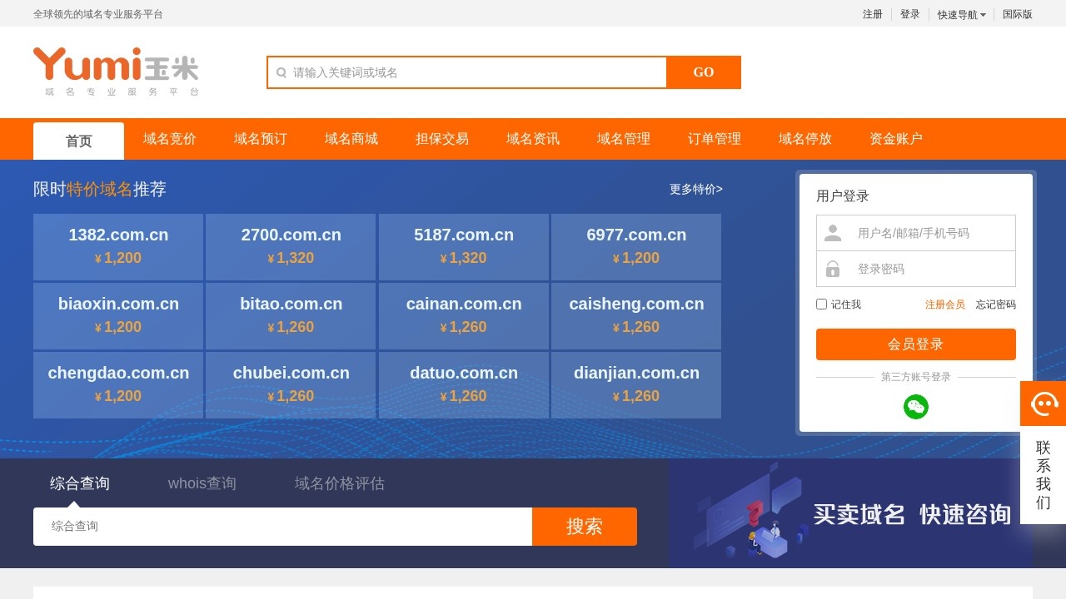Focus the 综合查询 search input
Image resolution: width=1066 pixels, height=599 pixels.
coord(282,527)
